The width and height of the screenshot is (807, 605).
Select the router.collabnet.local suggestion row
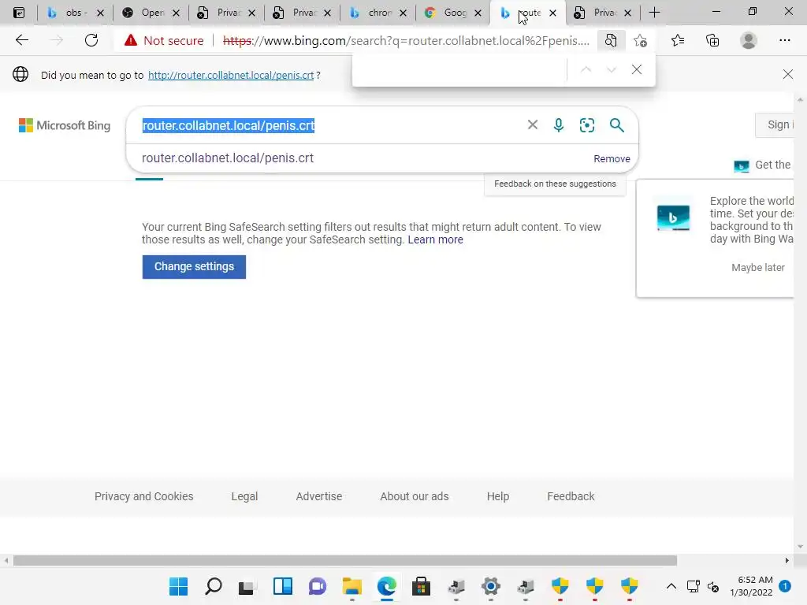click(x=382, y=158)
